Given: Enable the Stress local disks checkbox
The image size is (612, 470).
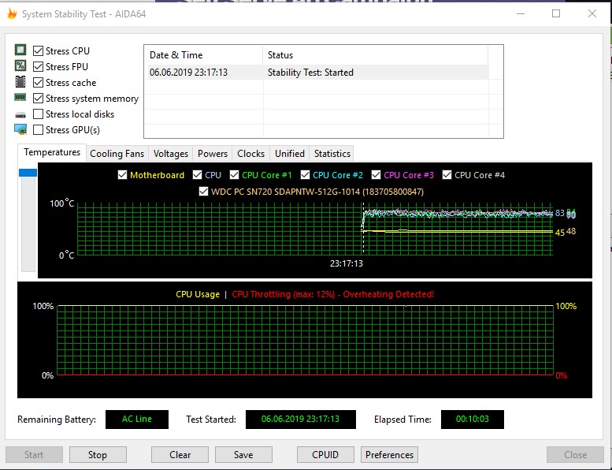Looking at the screenshot, I should 39,114.
